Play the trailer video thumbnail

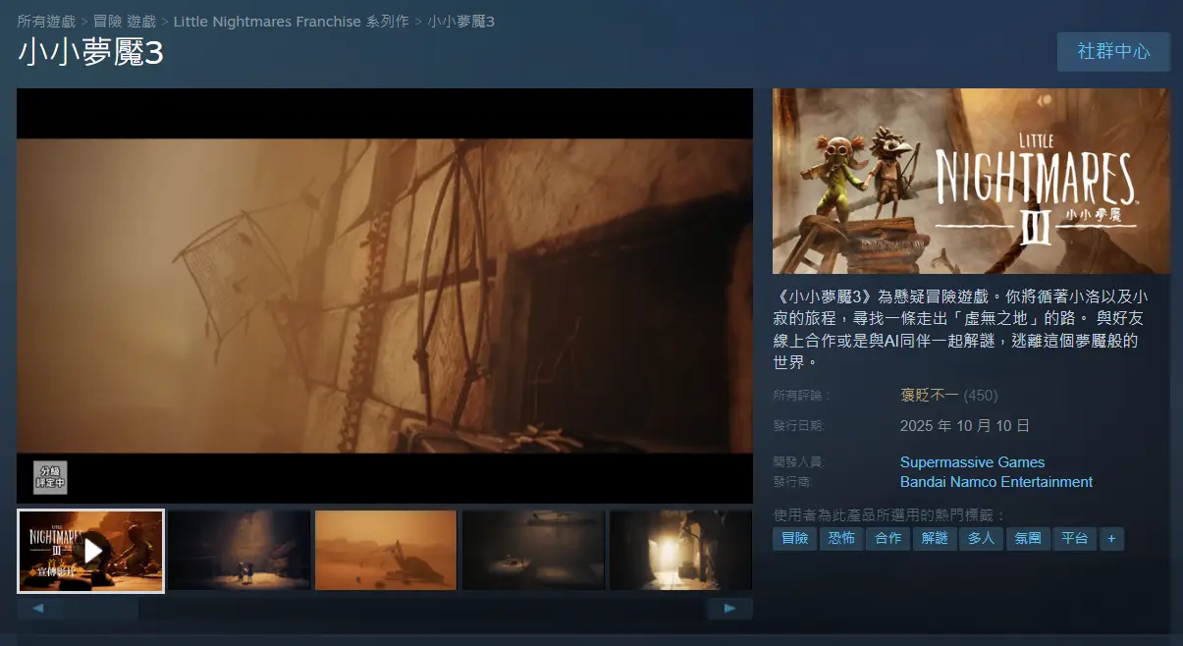coord(91,551)
